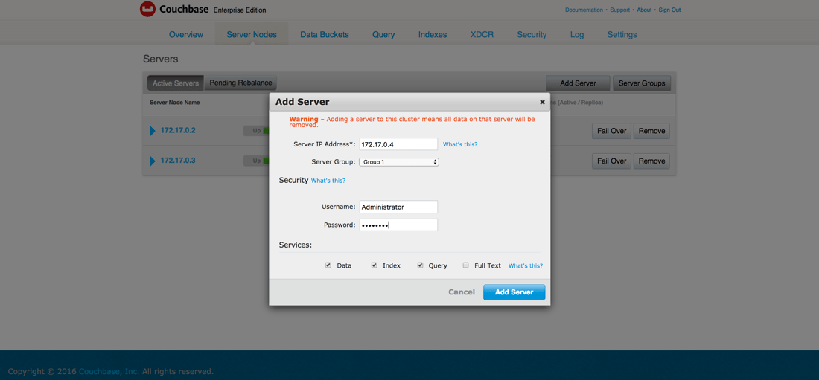Close the Add Server dialog
Viewport: 819px width, 380px height.
pyautogui.click(x=542, y=102)
